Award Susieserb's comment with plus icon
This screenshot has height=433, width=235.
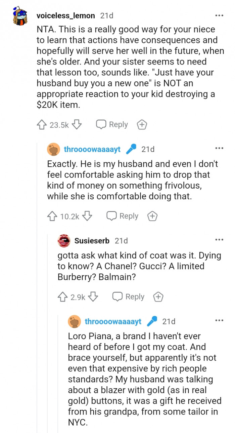pyautogui.click(x=158, y=297)
